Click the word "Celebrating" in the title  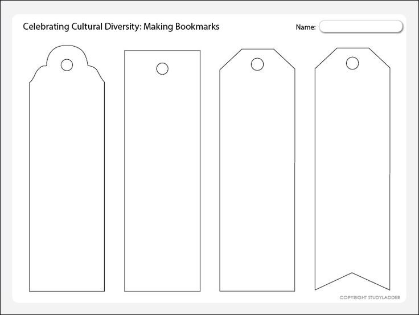coord(44,27)
